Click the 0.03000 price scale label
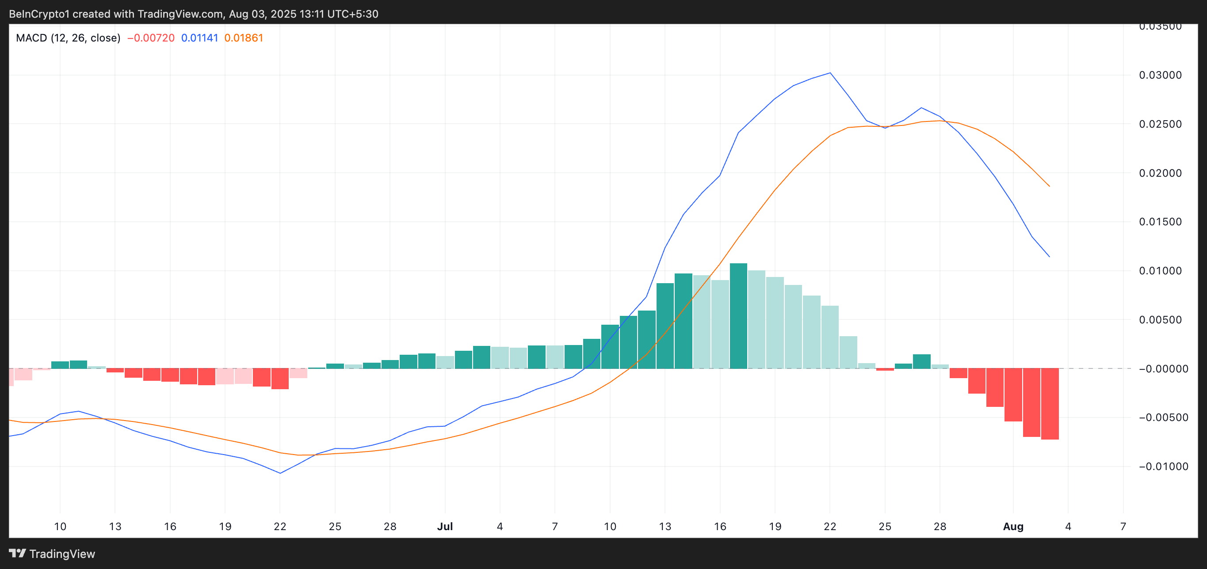1207x569 pixels. click(x=1160, y=75)
